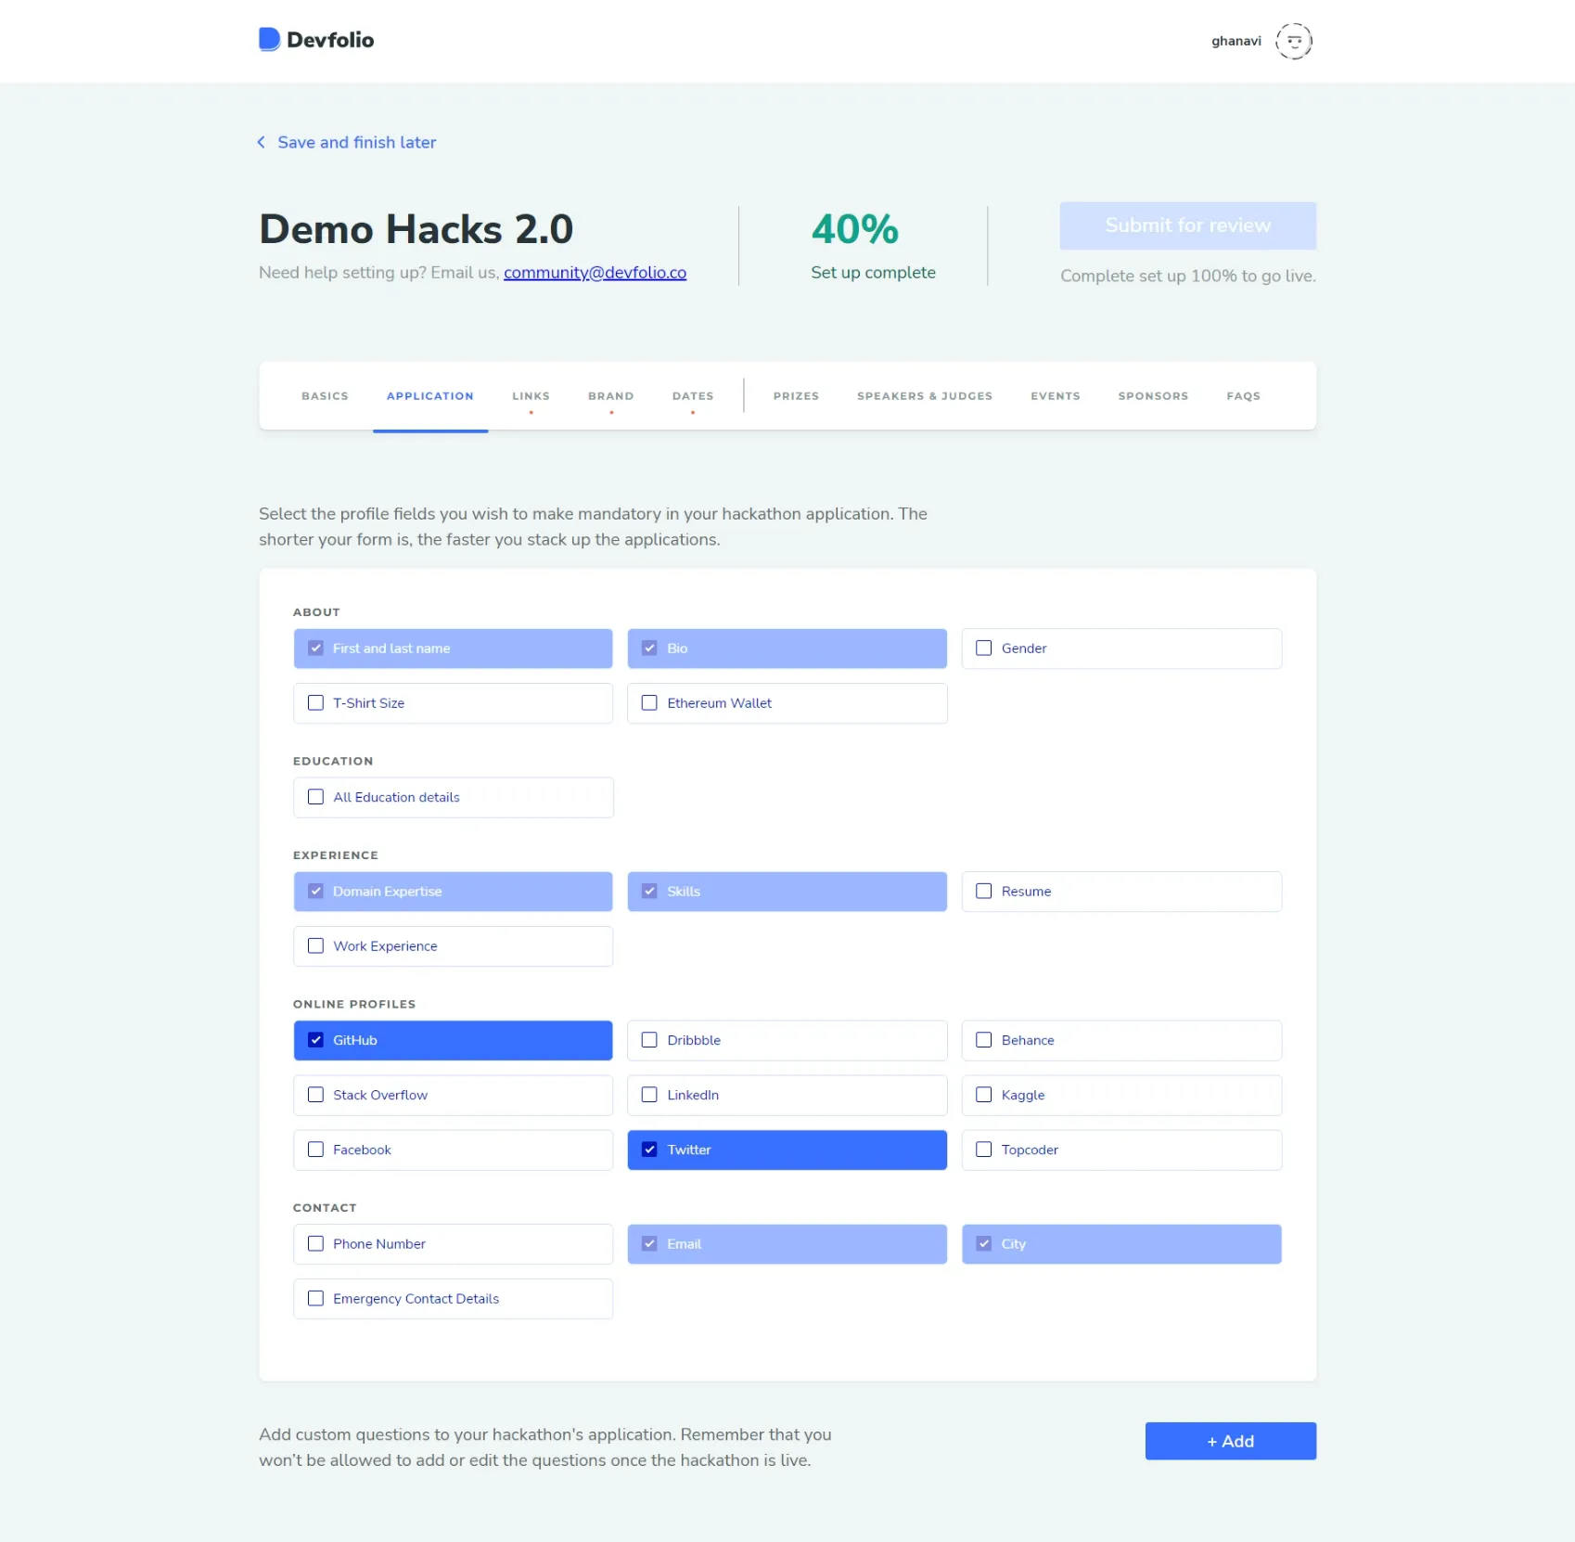Go to the Events tab

[1056, 396]
